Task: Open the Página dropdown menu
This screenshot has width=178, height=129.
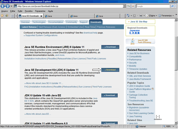Action: [x=151, y=16]
